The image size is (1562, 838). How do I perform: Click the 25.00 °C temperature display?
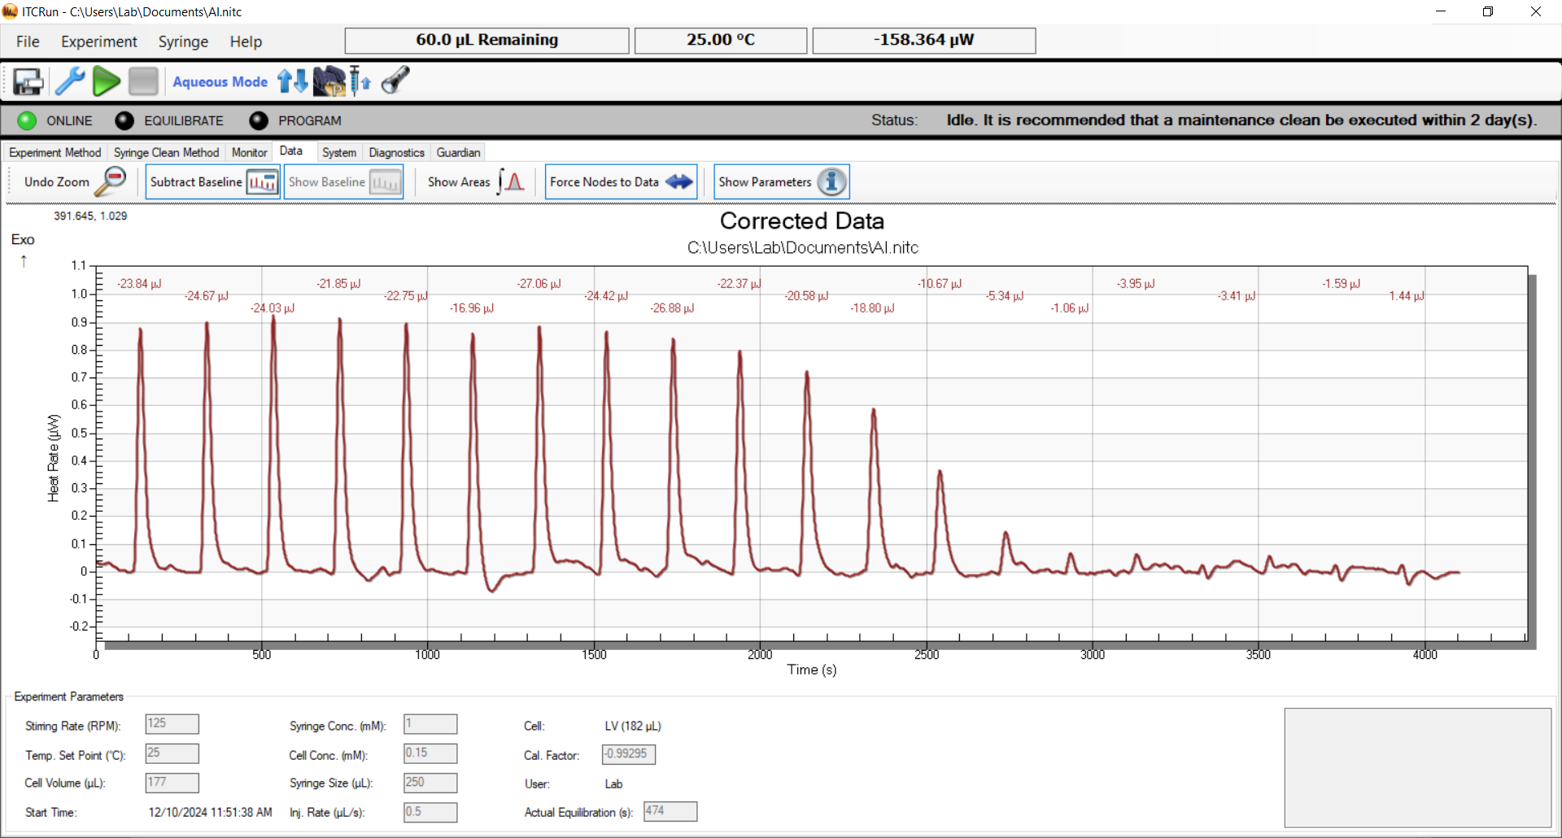(x=721, y=40)
